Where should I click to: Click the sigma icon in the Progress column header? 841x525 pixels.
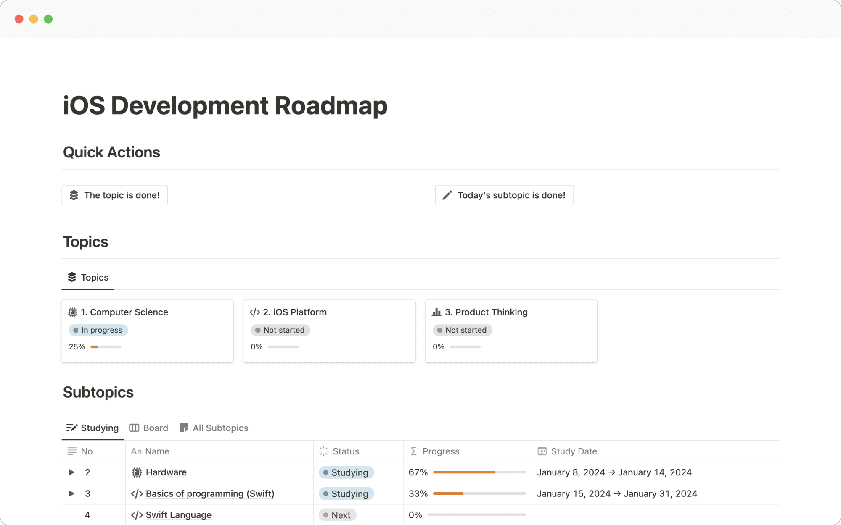413,451
